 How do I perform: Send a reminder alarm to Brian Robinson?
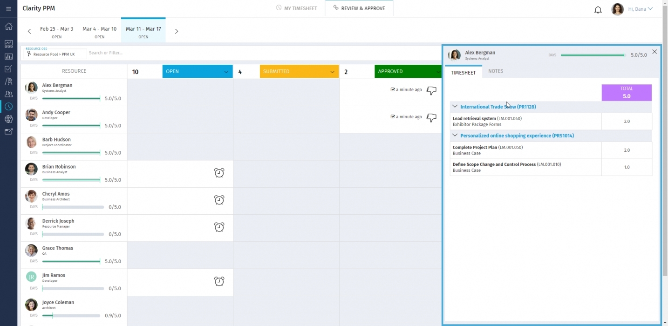pyautogui.click(x=219, y=173)
